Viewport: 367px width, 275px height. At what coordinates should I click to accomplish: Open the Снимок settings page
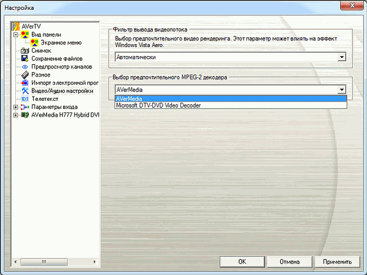pyautogui.click(x=41, y=51)
